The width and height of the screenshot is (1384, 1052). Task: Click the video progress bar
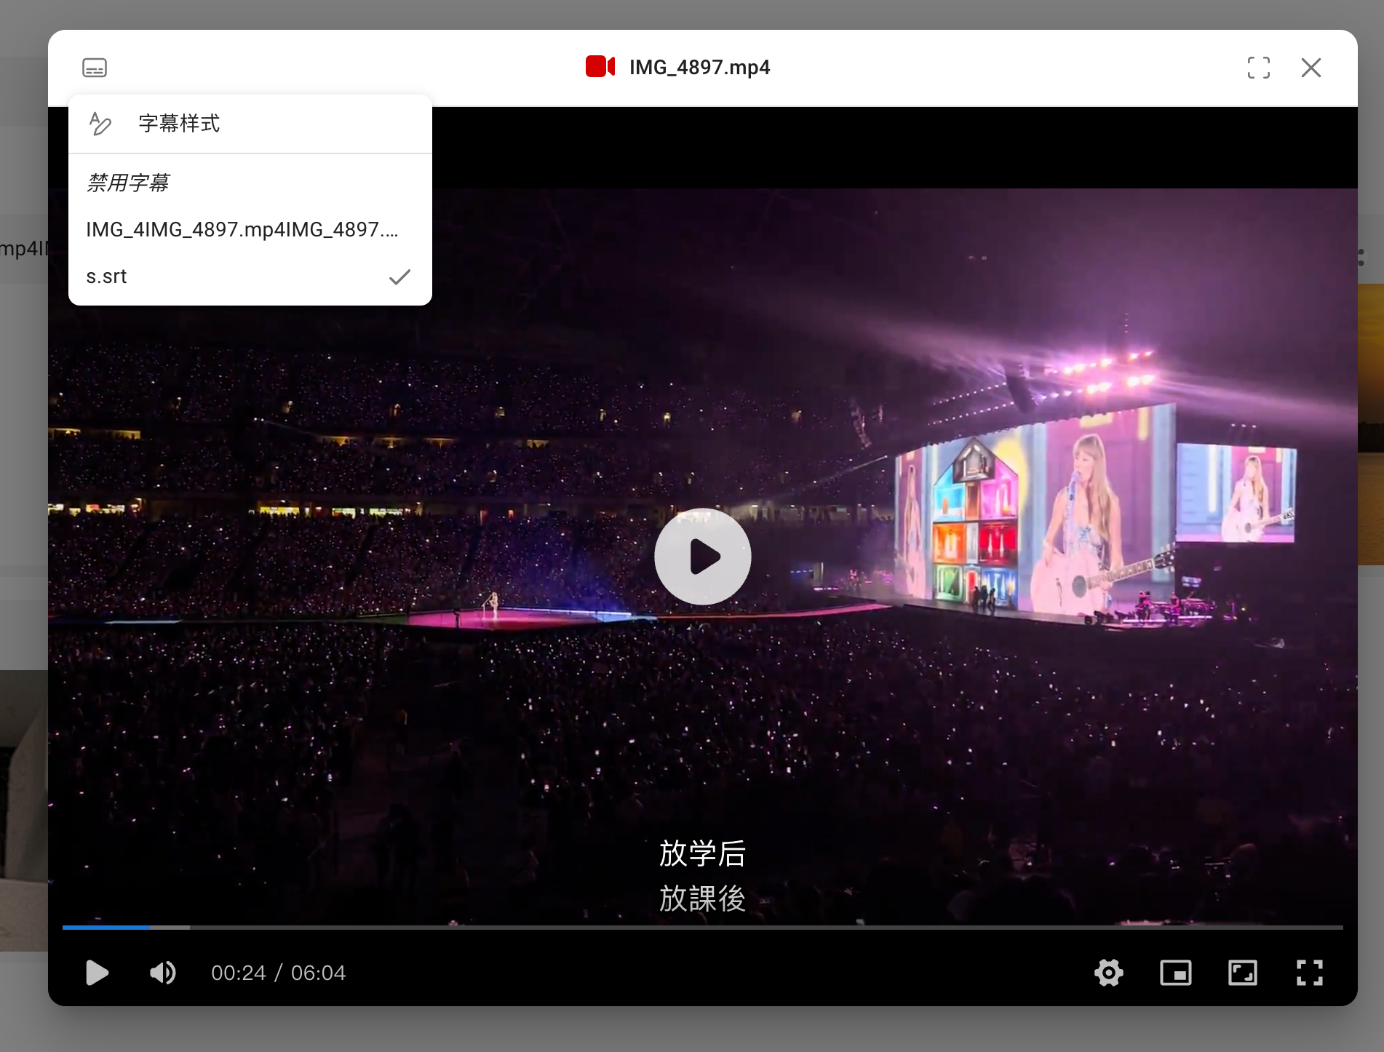click(702, 927)
